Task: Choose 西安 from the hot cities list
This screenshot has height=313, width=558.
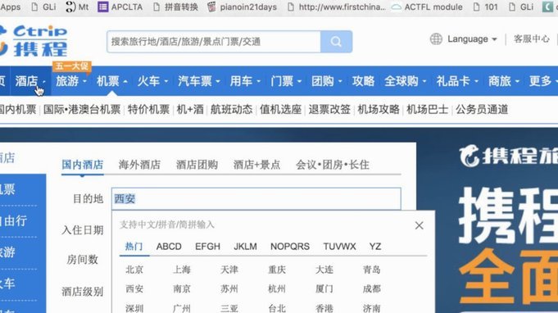Action: [x=134, y=288]
